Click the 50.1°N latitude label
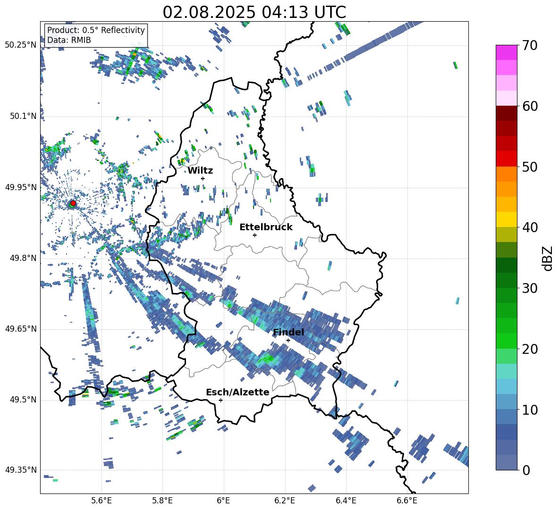The image size is (559, 510). pyautogui.click(x=23, y=116)
